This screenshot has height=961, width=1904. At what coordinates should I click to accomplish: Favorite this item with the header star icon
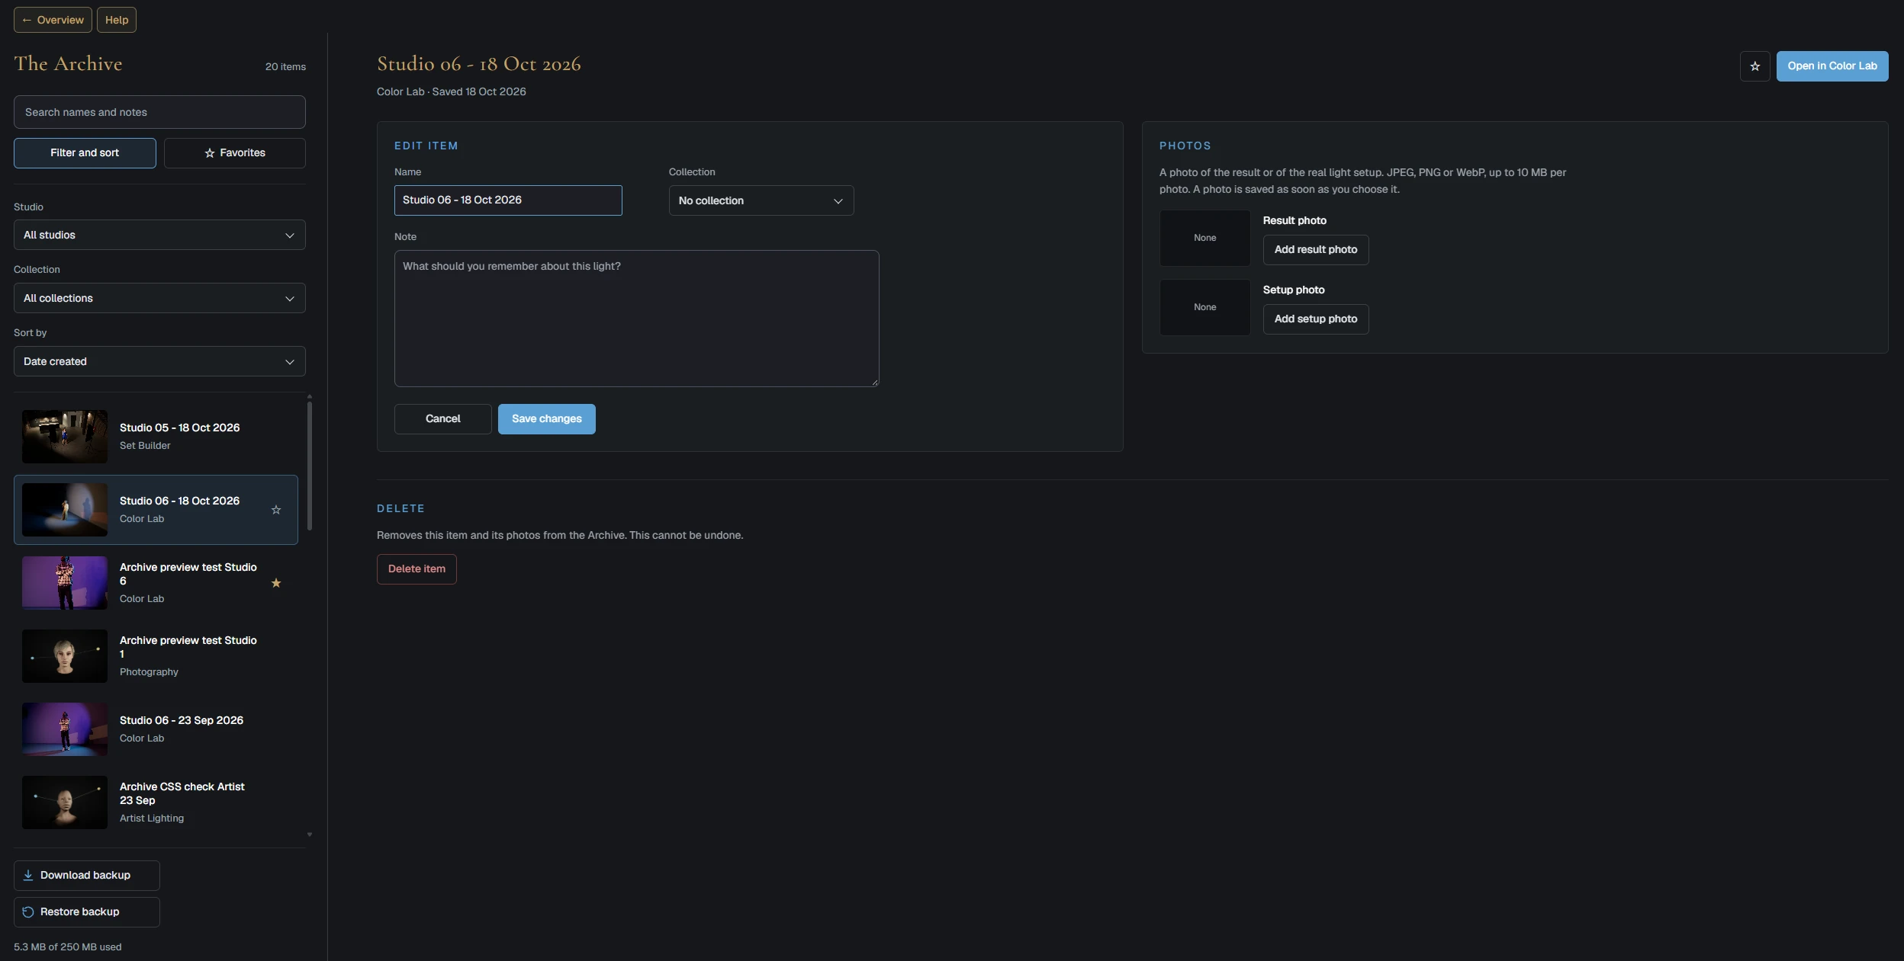pyautogui.click(x=1754, y=66)
